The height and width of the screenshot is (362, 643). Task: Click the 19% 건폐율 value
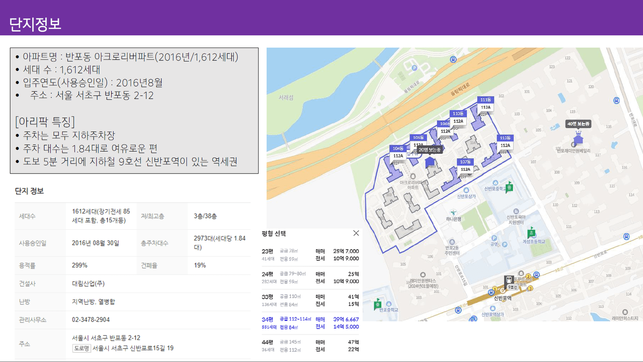coord(200,265)
